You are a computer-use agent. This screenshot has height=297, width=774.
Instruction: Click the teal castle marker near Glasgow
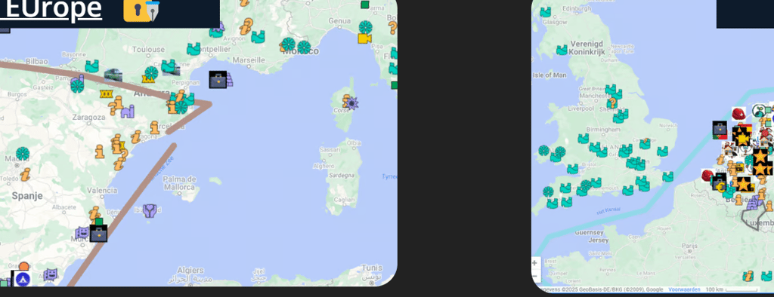coord(546,12)
